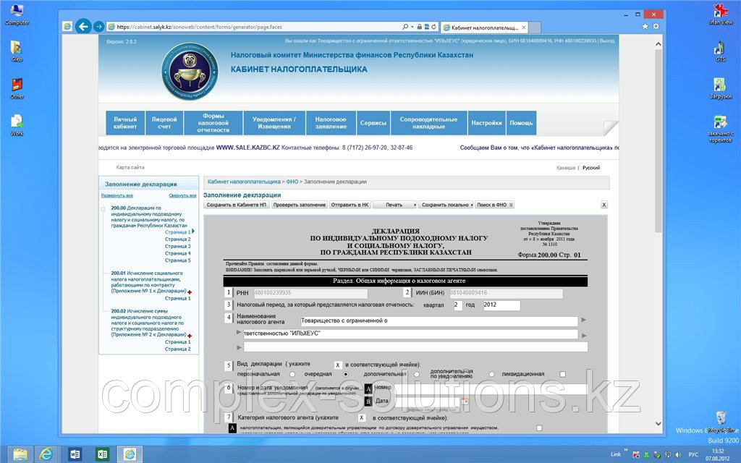
Task: Select the дополнительная declaration type radio
Action: coord(416,374)
